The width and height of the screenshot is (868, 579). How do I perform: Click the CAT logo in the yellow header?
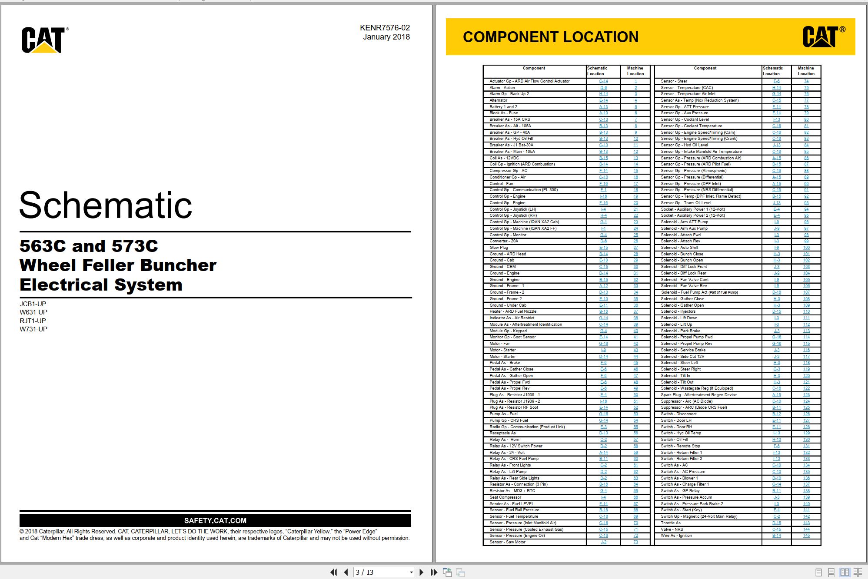pos(824,36)
